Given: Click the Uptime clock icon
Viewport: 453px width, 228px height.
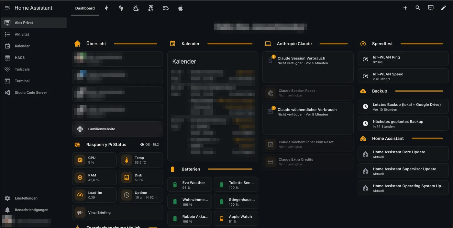Looking at the screenshot, I should [127, 195].
